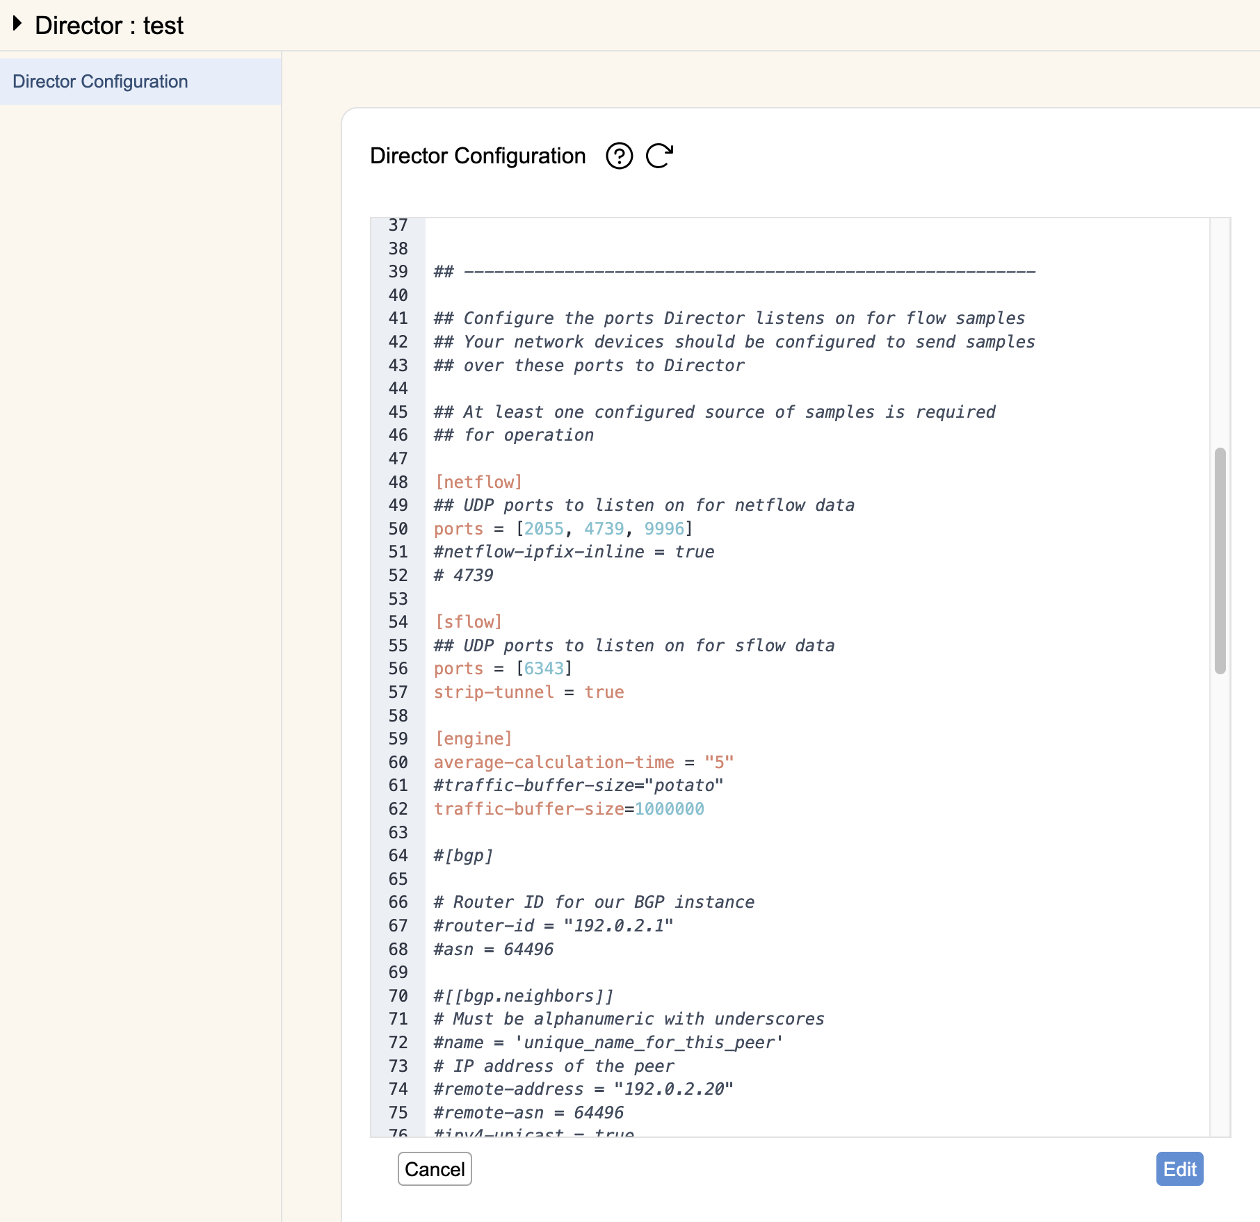
Task: Click the average-calculation-time = "5" line
Action: [x=583, y=762]
